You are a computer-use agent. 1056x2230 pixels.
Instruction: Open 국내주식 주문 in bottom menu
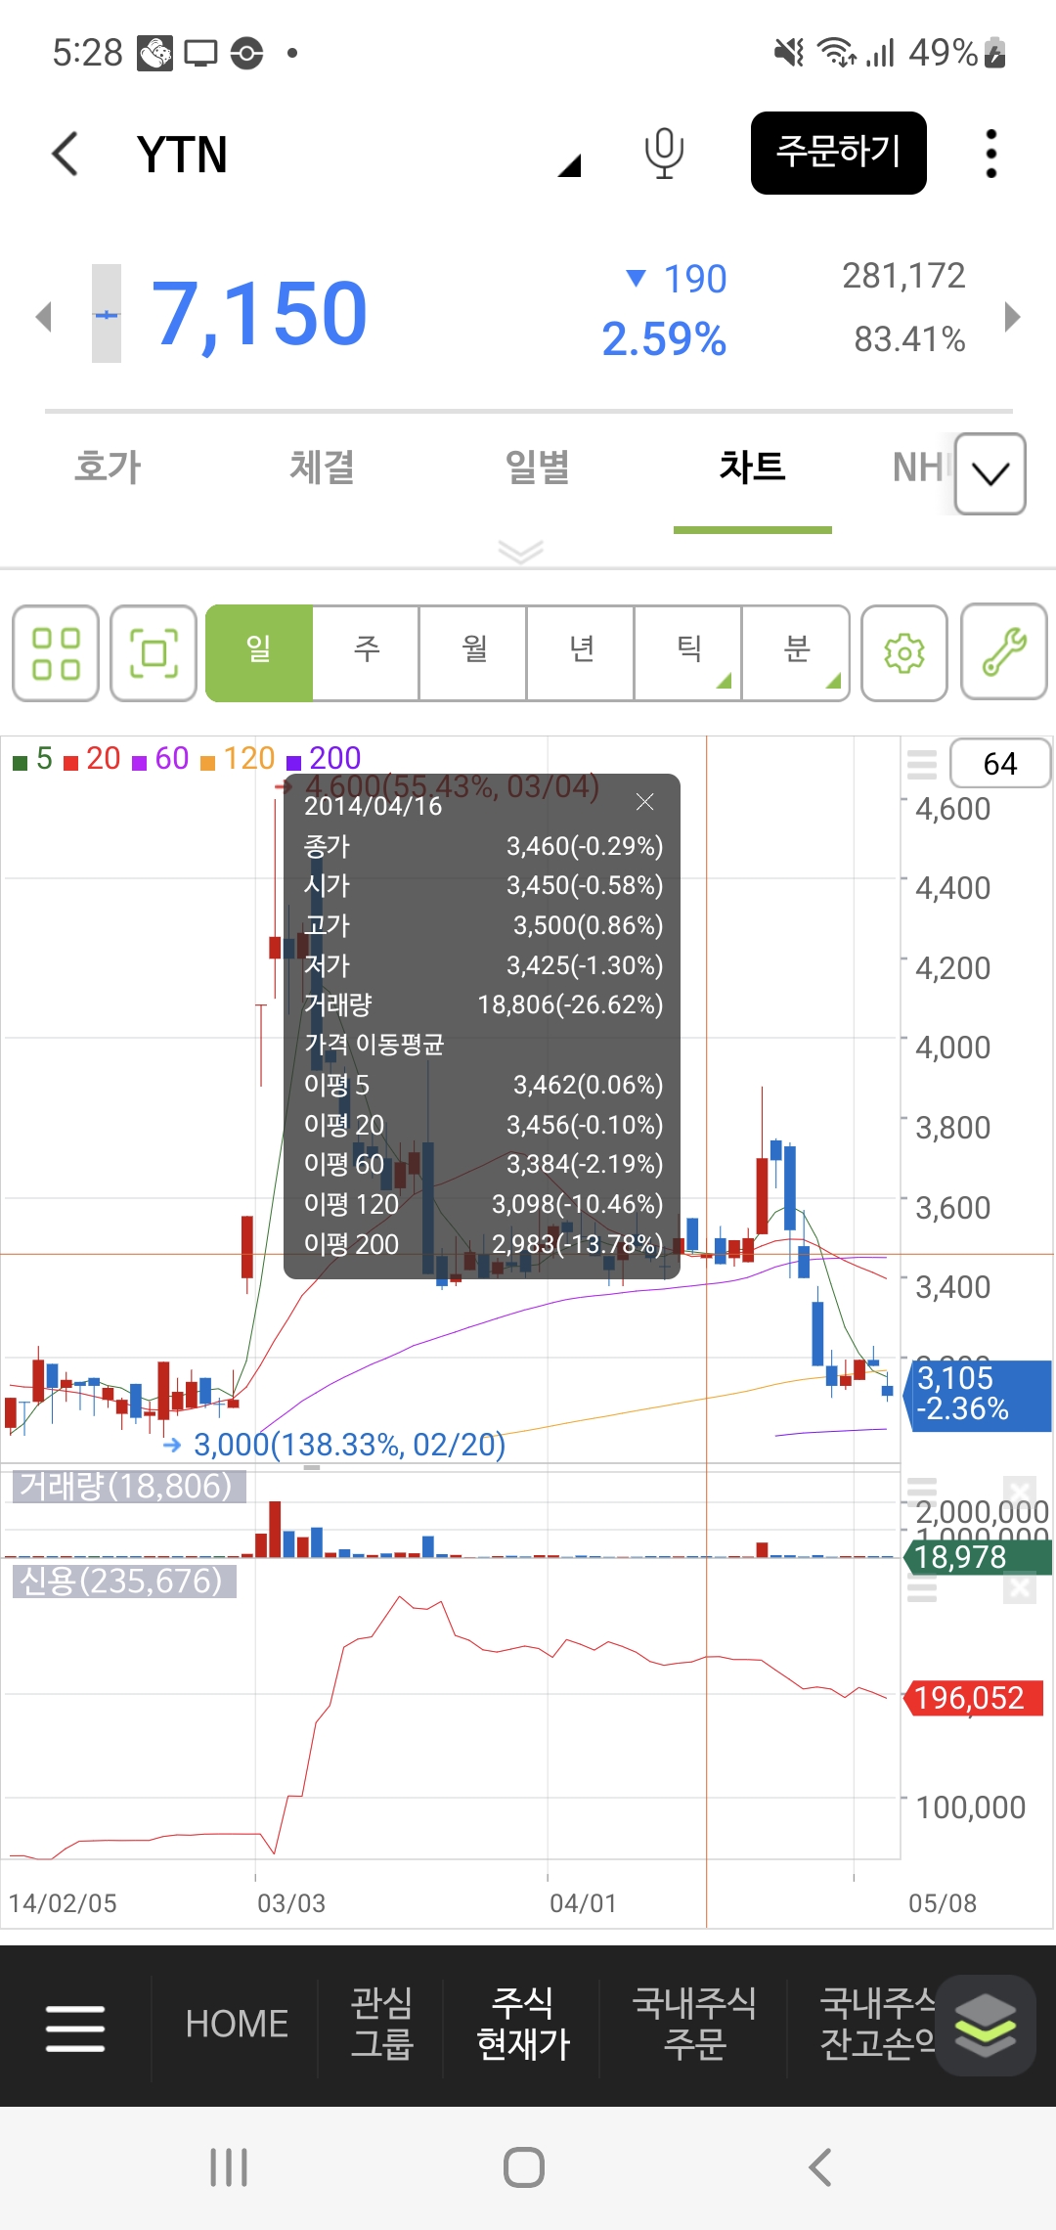click(x=694, y=2024)
